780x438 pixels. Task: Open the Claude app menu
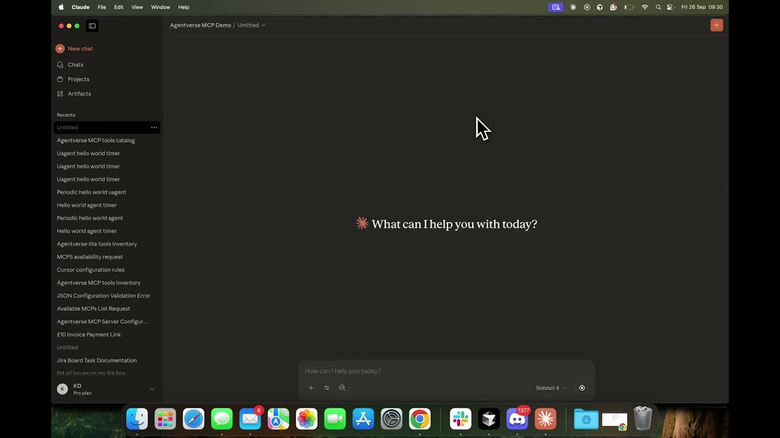80,7
